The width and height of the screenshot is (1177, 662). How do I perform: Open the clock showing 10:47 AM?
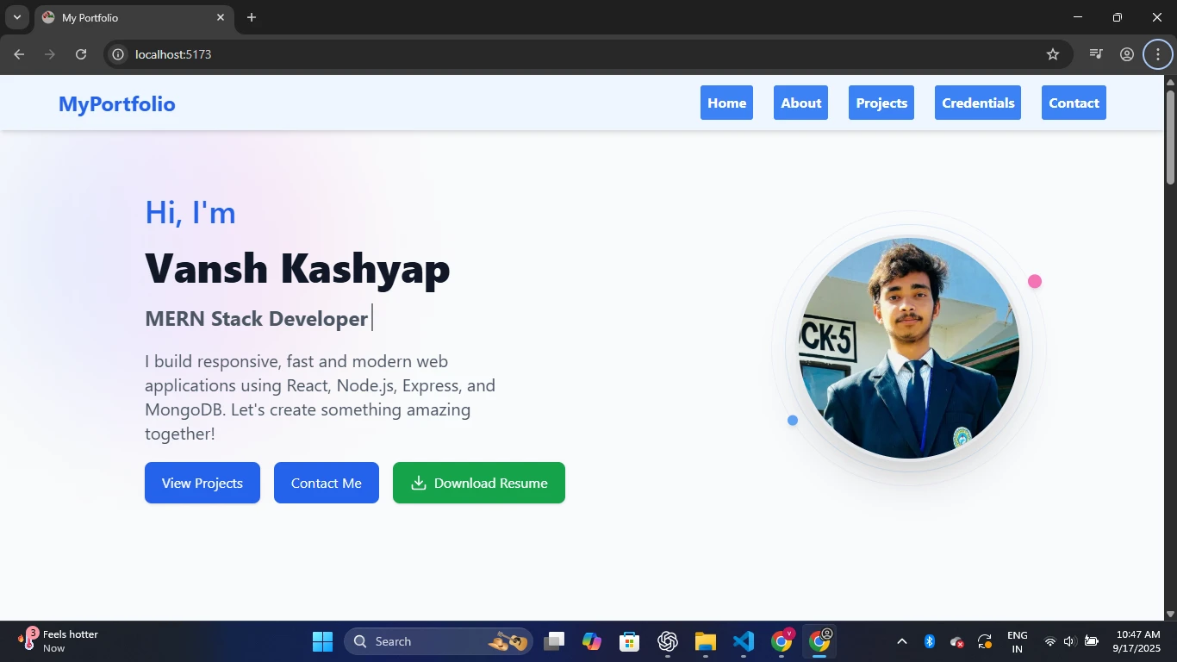click(1137, 641)
